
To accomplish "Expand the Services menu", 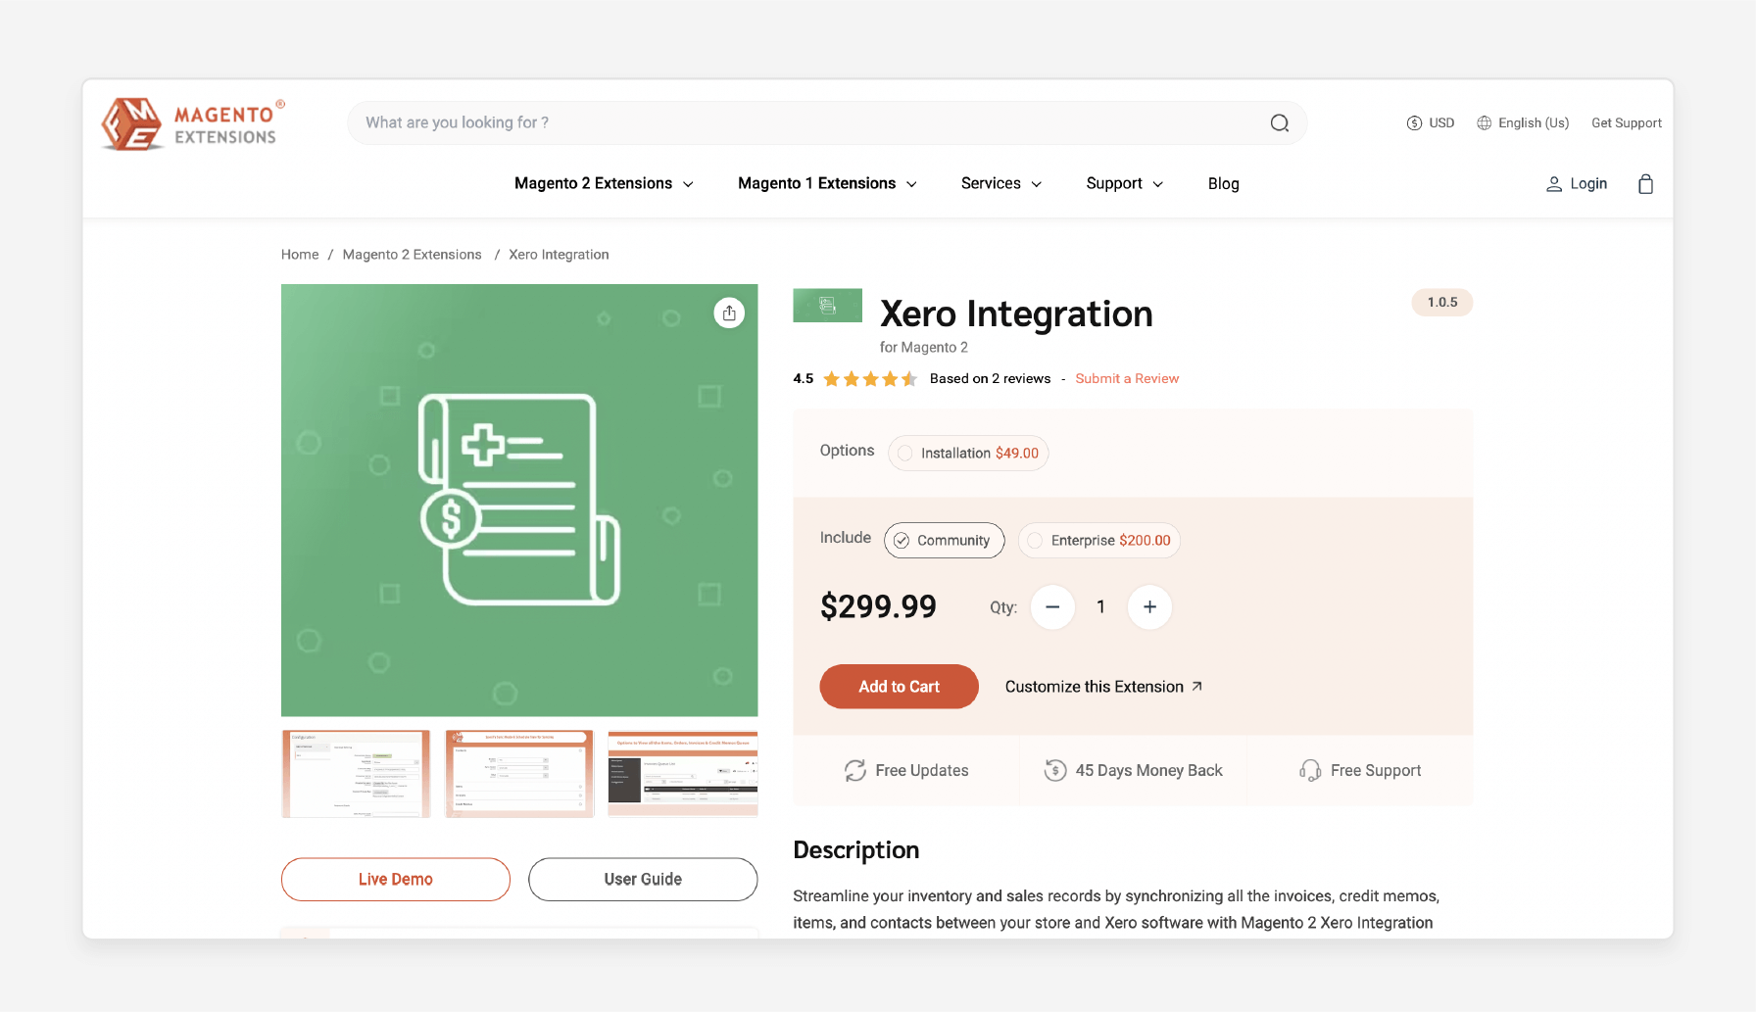I will pyautogui.click(x=1001, y=184).
